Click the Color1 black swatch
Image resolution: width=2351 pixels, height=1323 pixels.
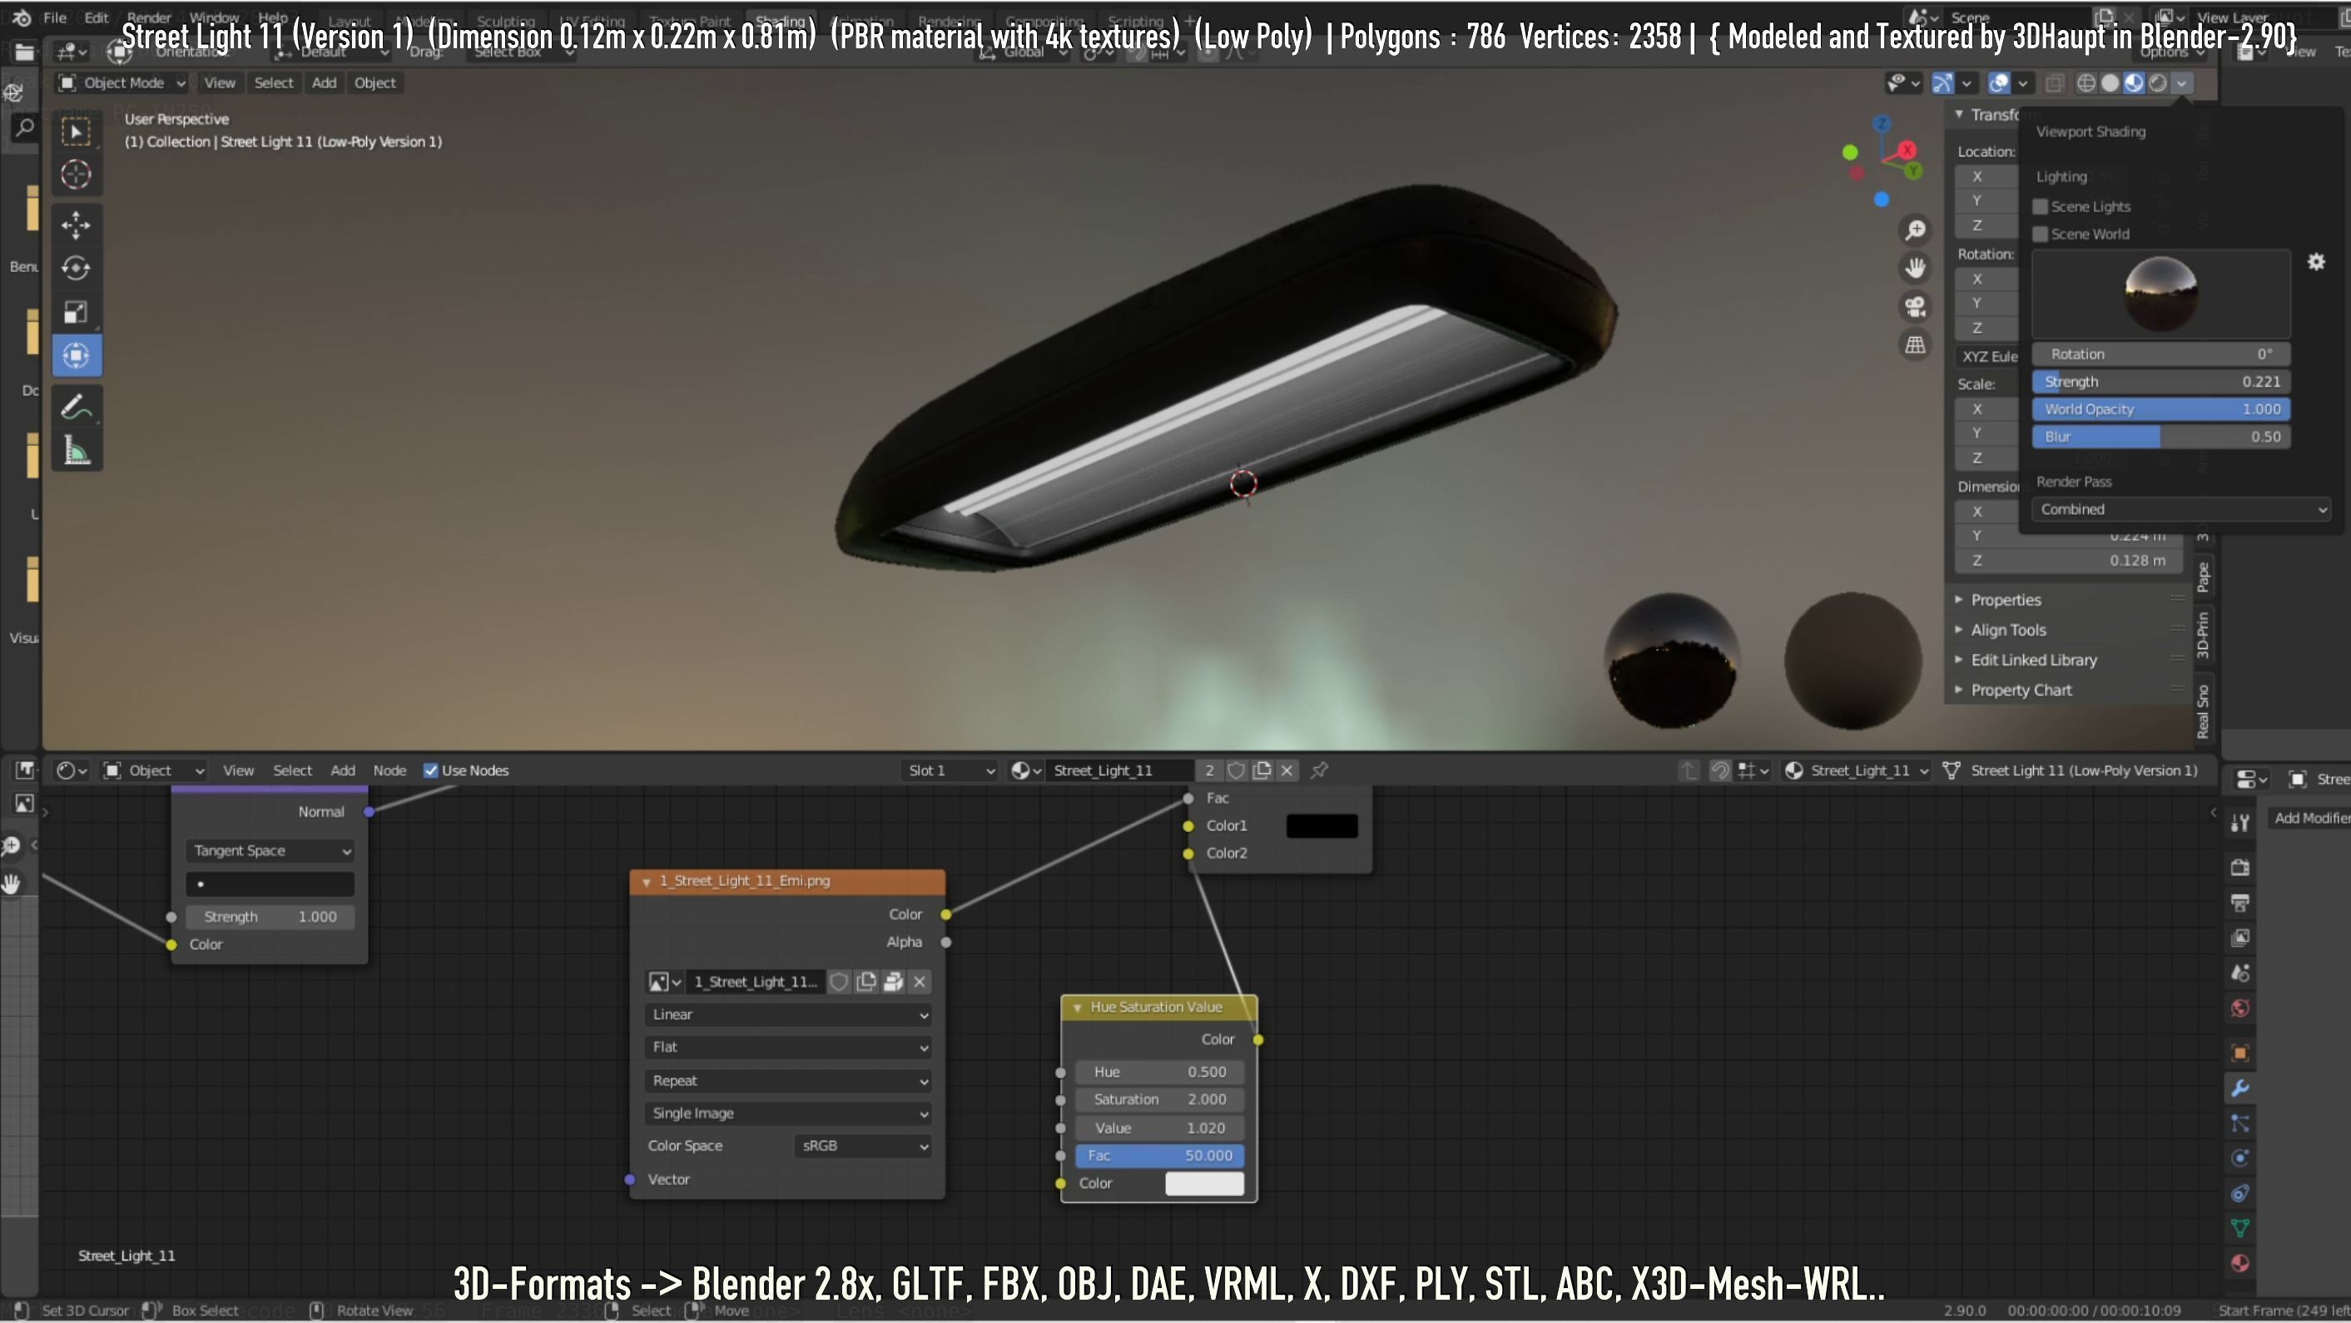click(x=1322, y=825)
